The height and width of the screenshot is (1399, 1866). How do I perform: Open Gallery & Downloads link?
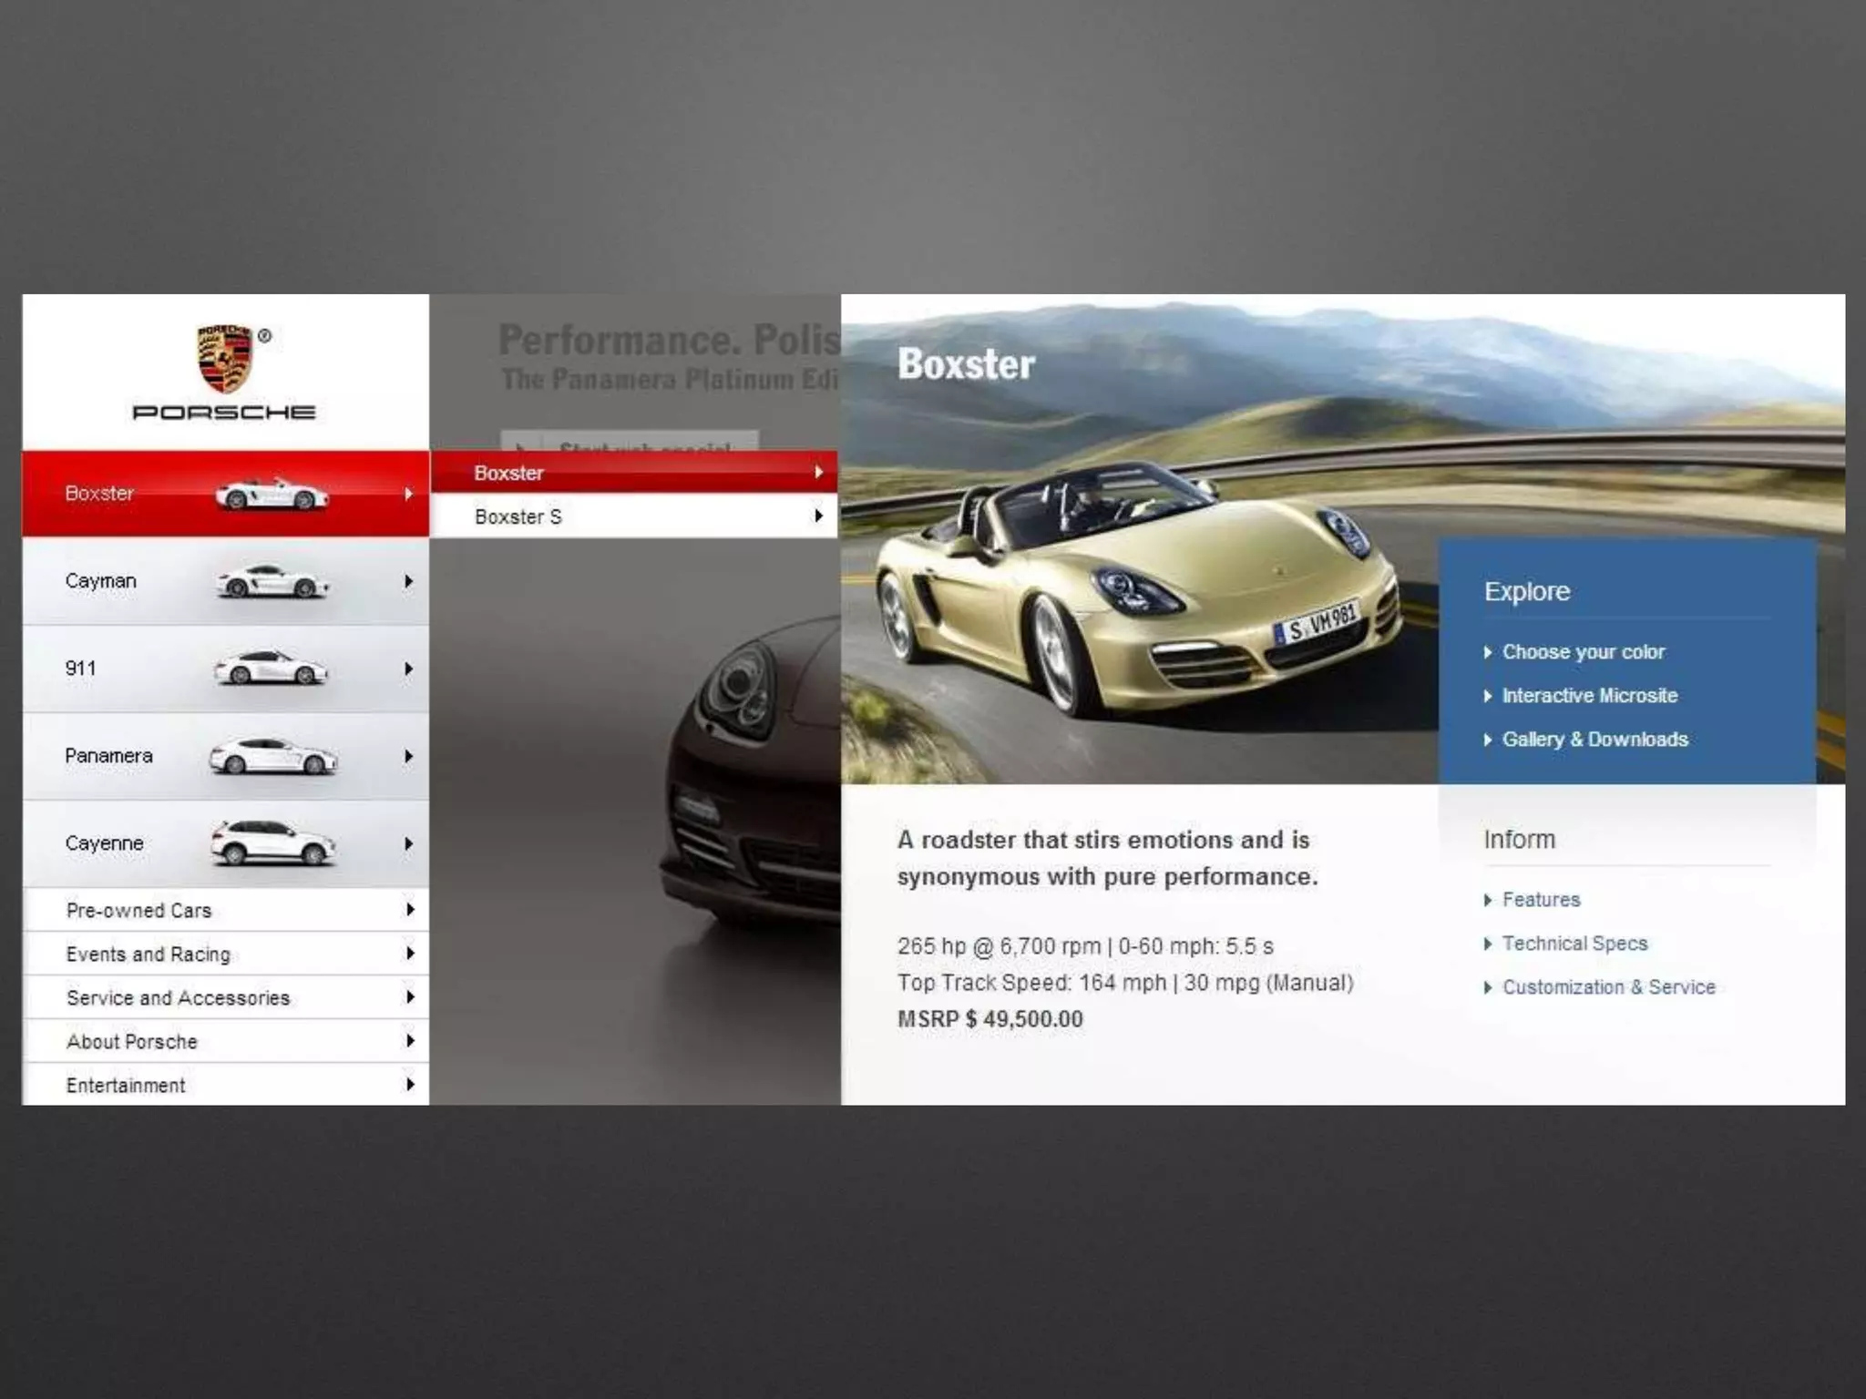(1594, 740)
